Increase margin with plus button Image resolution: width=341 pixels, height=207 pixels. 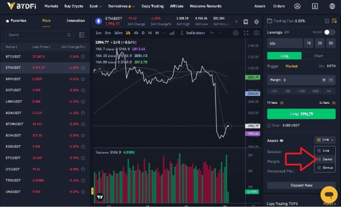pos(324,80)
